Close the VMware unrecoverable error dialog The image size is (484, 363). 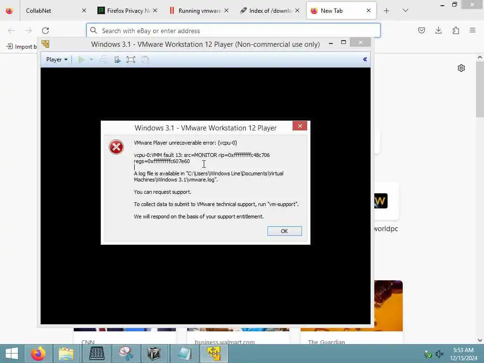300,126
